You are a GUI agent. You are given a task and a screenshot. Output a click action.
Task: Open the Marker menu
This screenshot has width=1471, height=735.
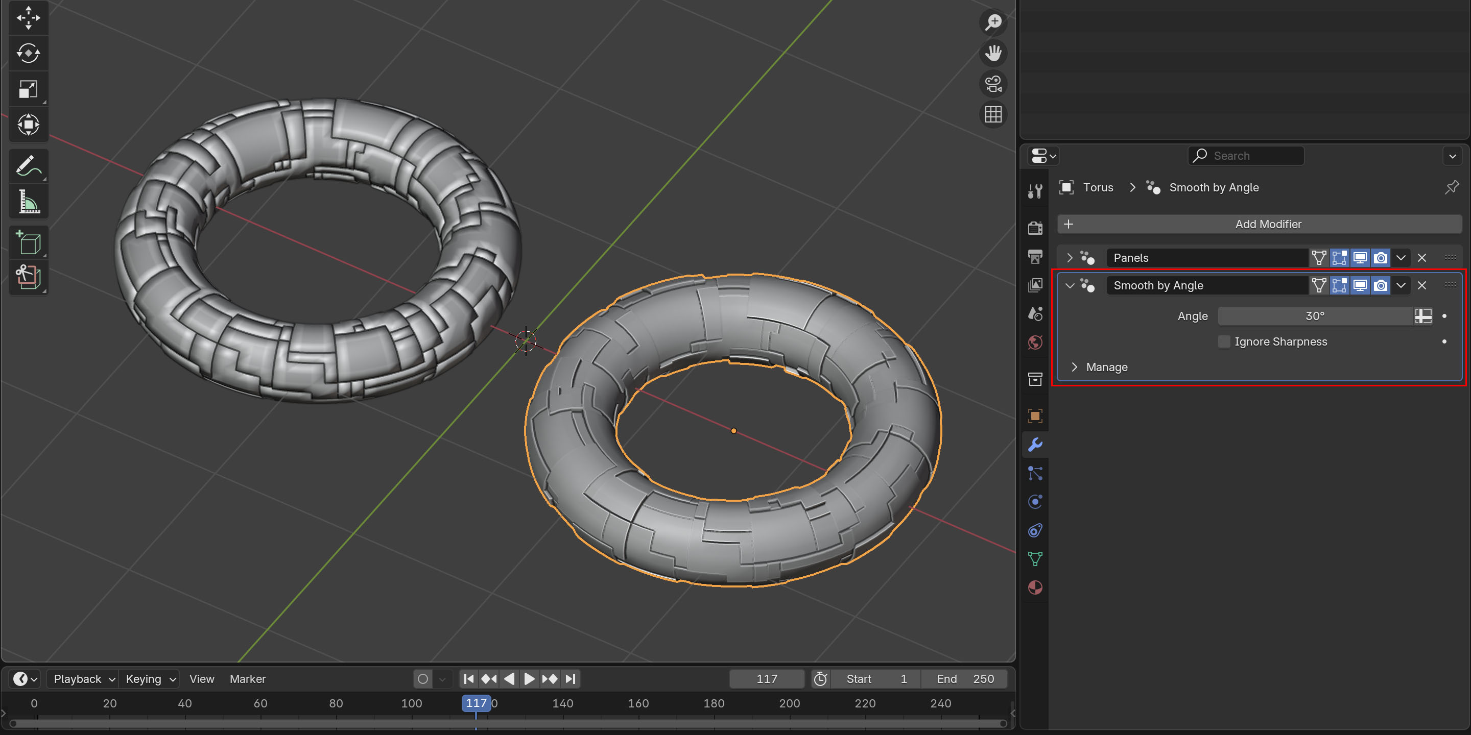pos(247,678)
